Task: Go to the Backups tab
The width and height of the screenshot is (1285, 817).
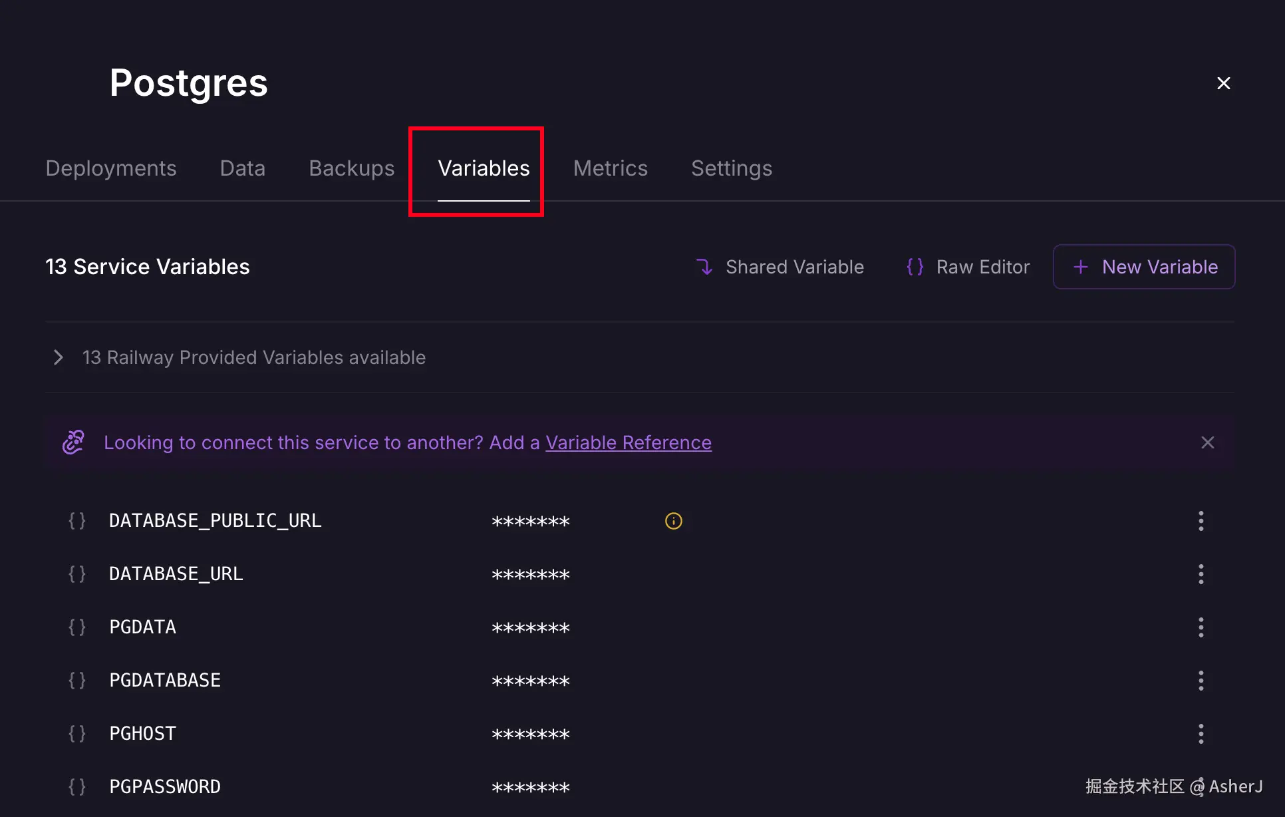Action: click(x=351, y=168)
